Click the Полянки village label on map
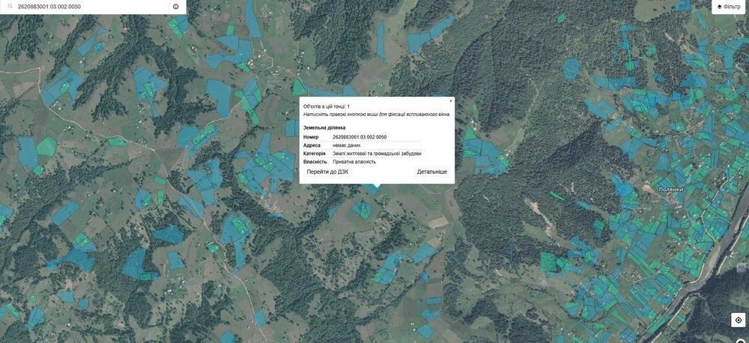 pyautogui.click(x=671, y=189)
